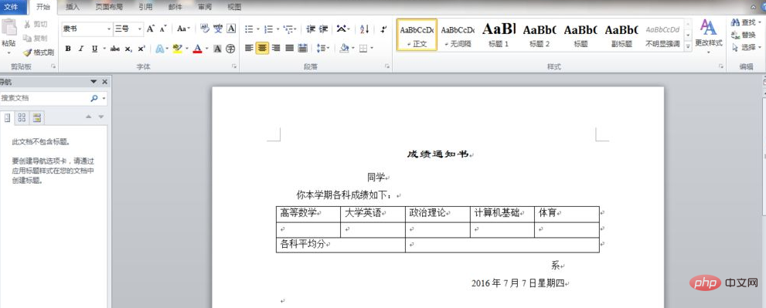Open the Change Case Aa dropdown
Image resolution: width=766 pixels, height=308 pixels.
183,29
